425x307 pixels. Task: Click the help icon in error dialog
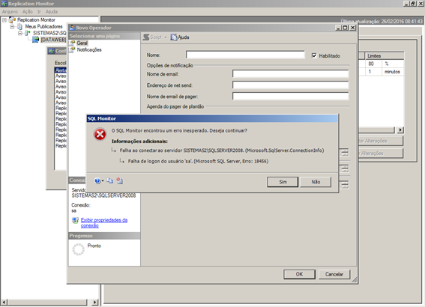point(97,181)
